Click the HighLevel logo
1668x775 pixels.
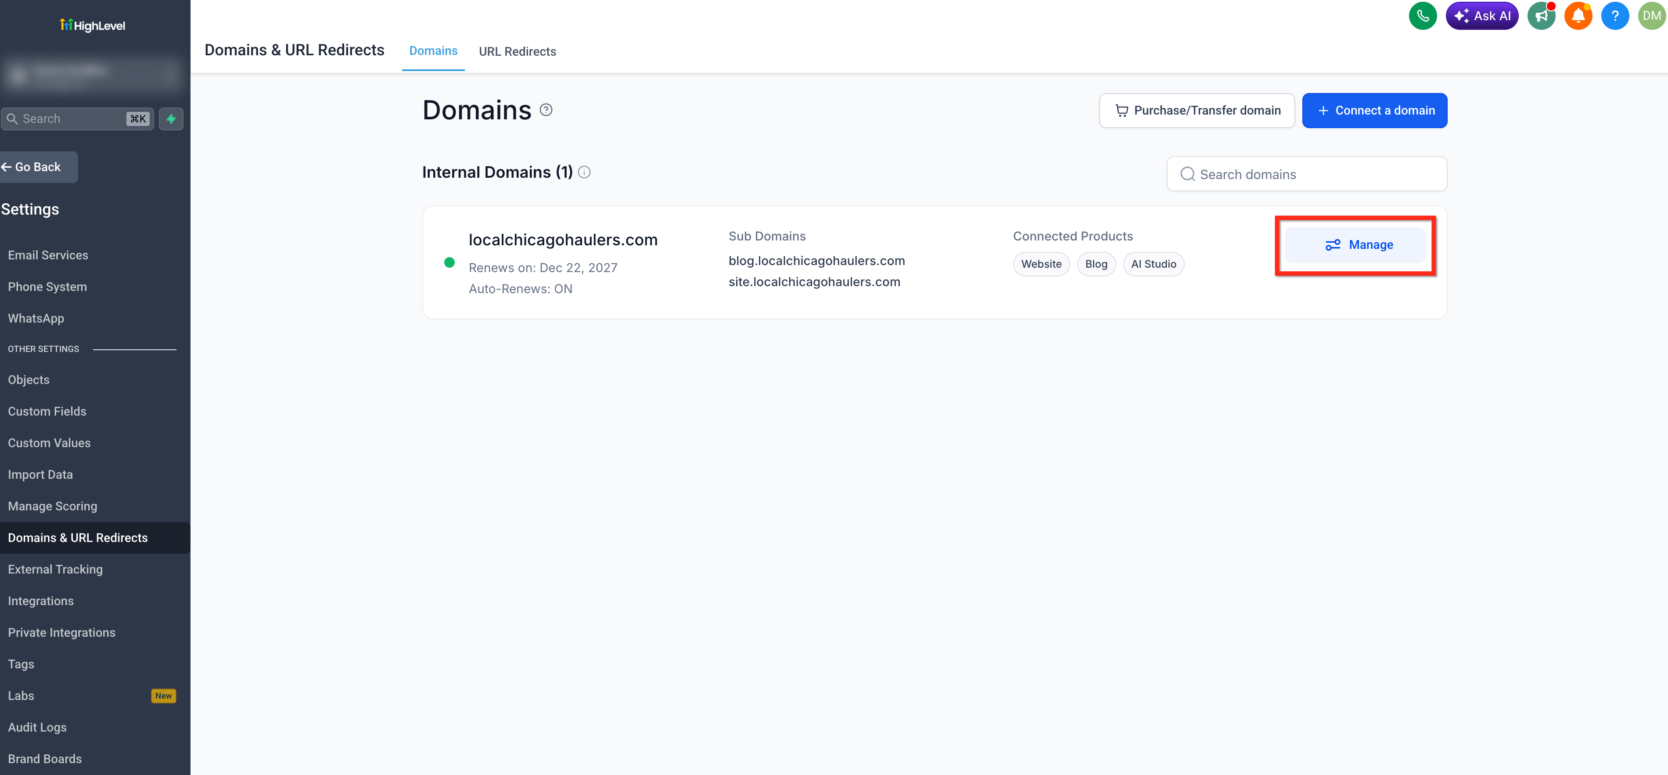(x=93, y=25)
